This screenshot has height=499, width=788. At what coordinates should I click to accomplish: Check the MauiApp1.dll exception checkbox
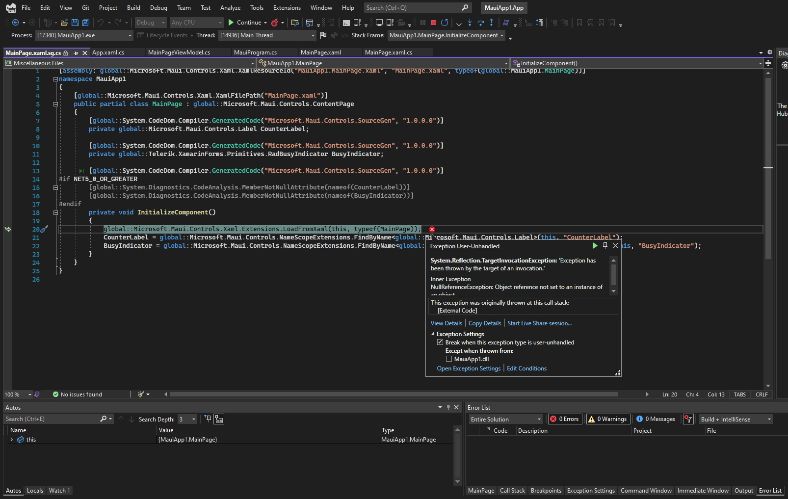click(x=449, y=359)
